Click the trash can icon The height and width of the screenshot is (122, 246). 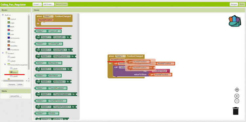coord(236,111)
